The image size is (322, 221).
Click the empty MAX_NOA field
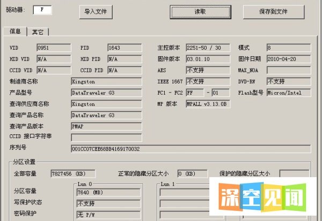289,70
